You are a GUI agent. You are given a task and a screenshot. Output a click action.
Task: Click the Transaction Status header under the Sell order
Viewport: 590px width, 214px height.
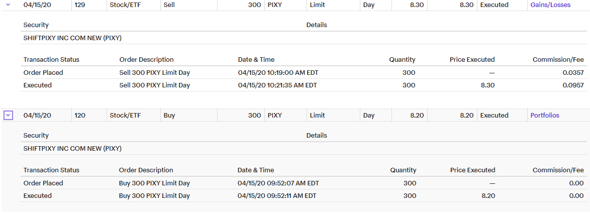point(51,59)
